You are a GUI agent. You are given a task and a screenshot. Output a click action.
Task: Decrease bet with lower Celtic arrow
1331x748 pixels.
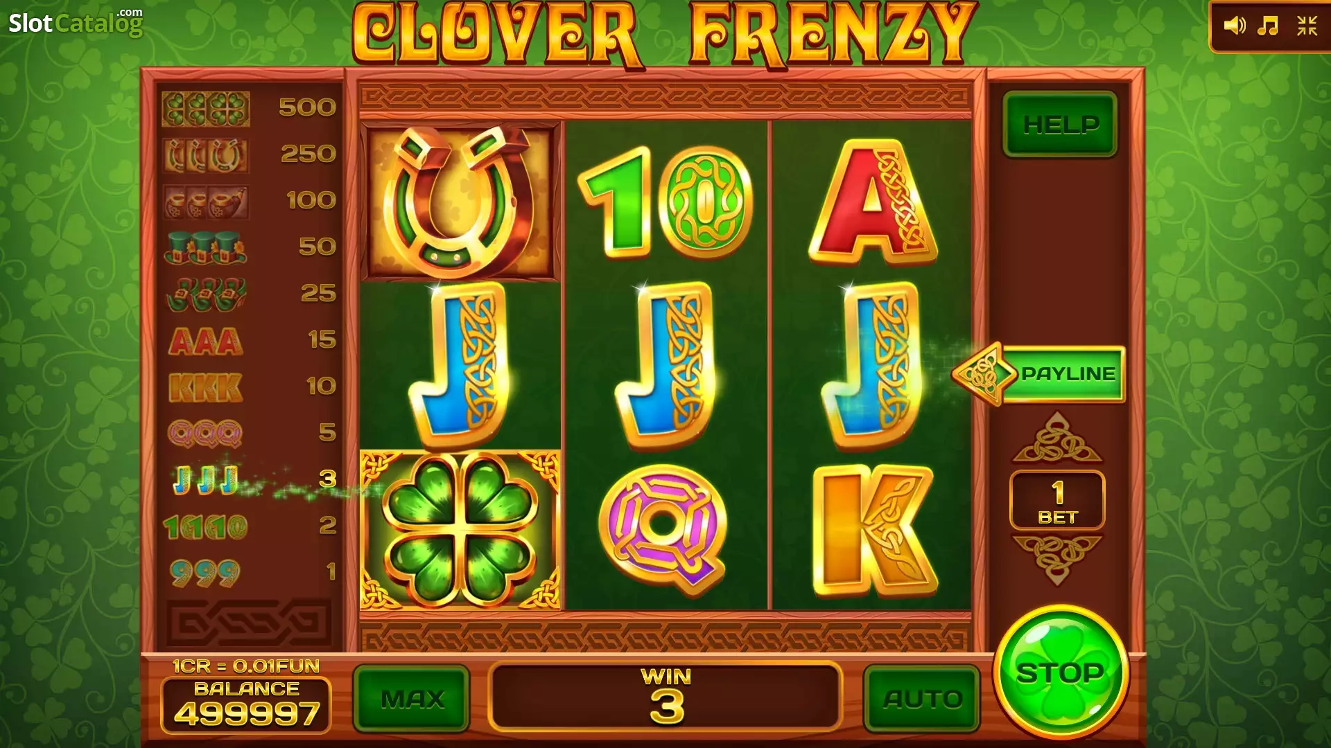point(1057,560)
